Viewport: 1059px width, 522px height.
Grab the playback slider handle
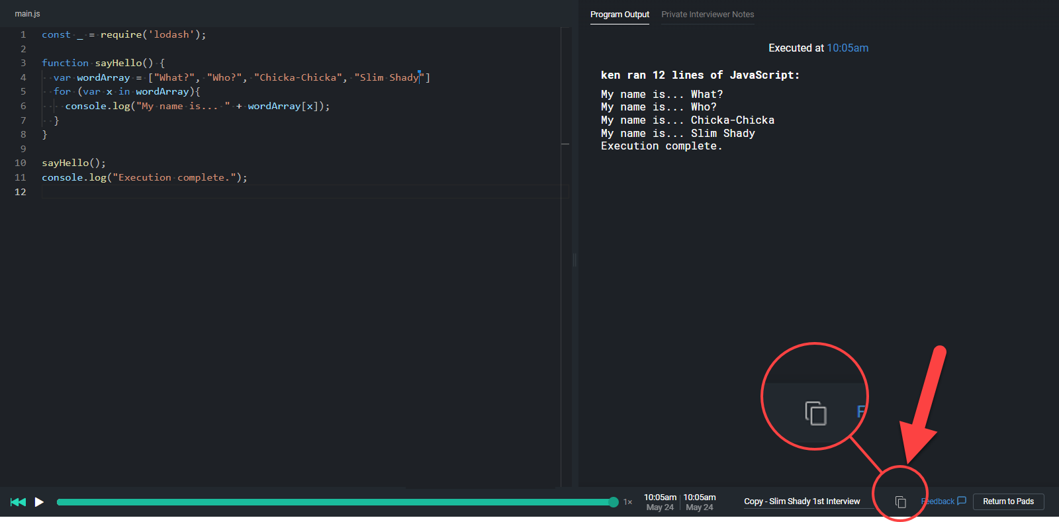[614, 502]
